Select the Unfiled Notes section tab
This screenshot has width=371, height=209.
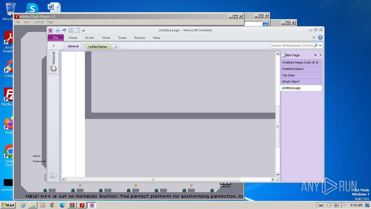coord(98,46)
